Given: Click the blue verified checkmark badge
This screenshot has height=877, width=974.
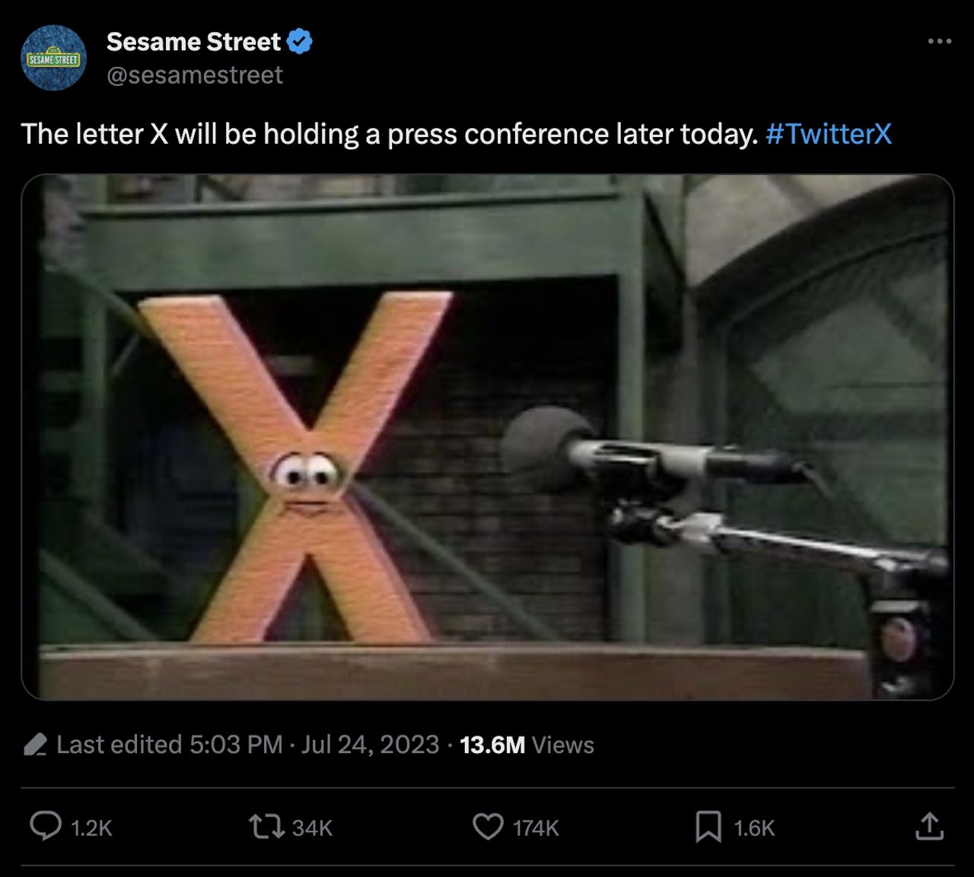Looking at the screenshot, I should (300, 41).
